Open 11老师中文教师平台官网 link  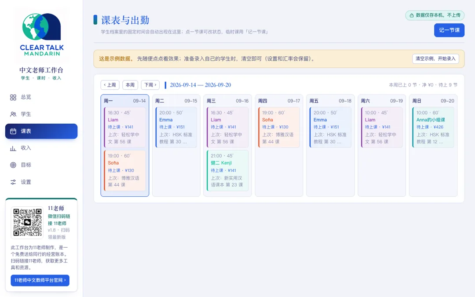coord(40,280)
